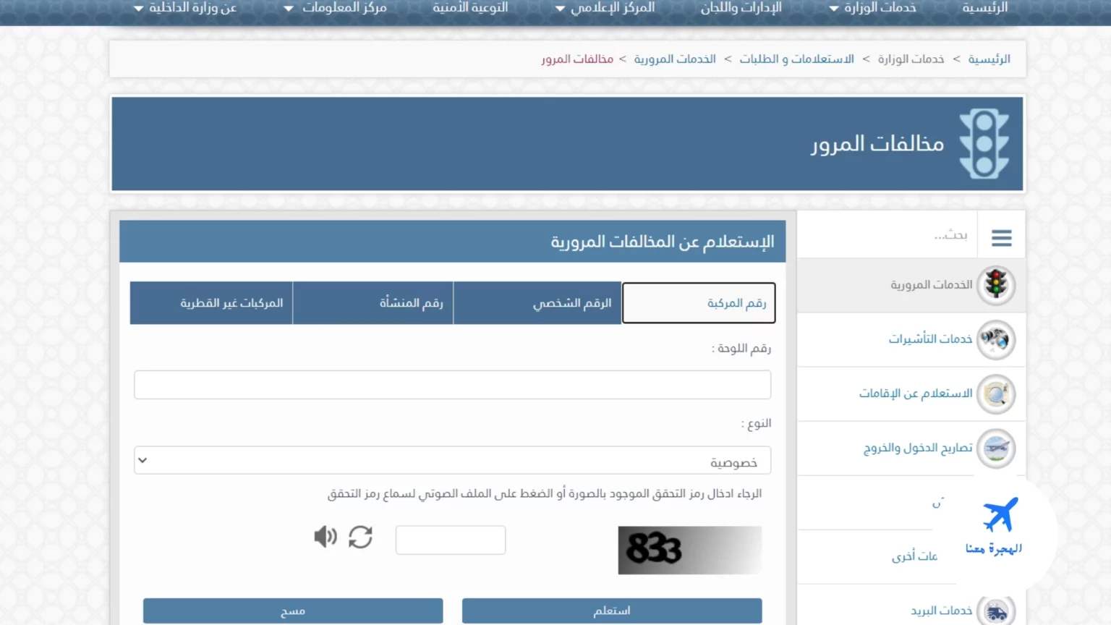Click the sidebar search field بحث
Image resolution: width=1111 pixels, height=625 pixels.
887,235
